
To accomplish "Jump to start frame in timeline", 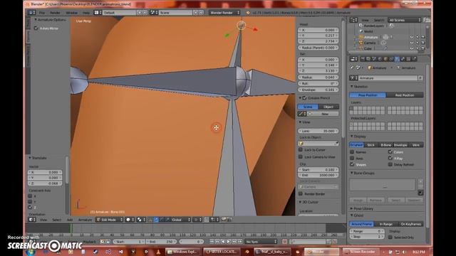I will (x=212, y=242).
